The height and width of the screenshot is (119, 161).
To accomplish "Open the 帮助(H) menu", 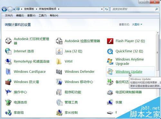I will pos(54,16).
